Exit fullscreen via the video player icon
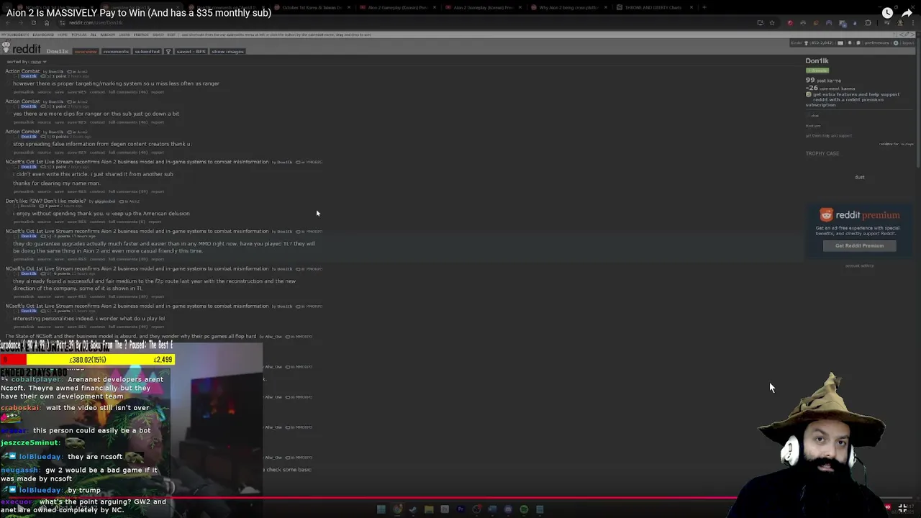 coord(903,508)
